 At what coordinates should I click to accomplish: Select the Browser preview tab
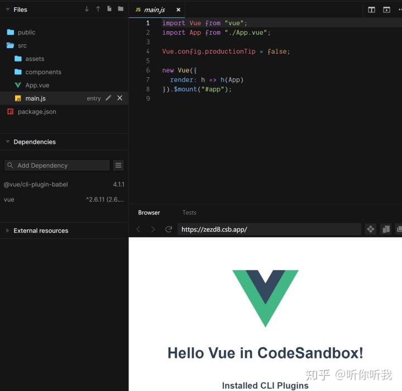149,213
